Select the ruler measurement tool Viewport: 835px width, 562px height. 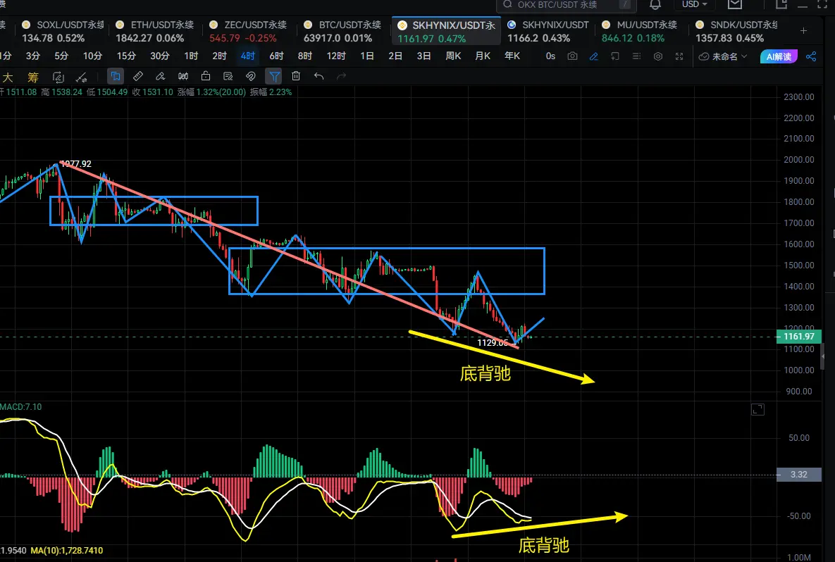(x=138, y=77)
